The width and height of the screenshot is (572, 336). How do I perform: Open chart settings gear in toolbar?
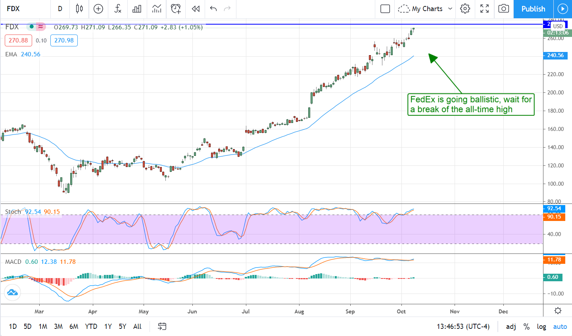(465, 9)
